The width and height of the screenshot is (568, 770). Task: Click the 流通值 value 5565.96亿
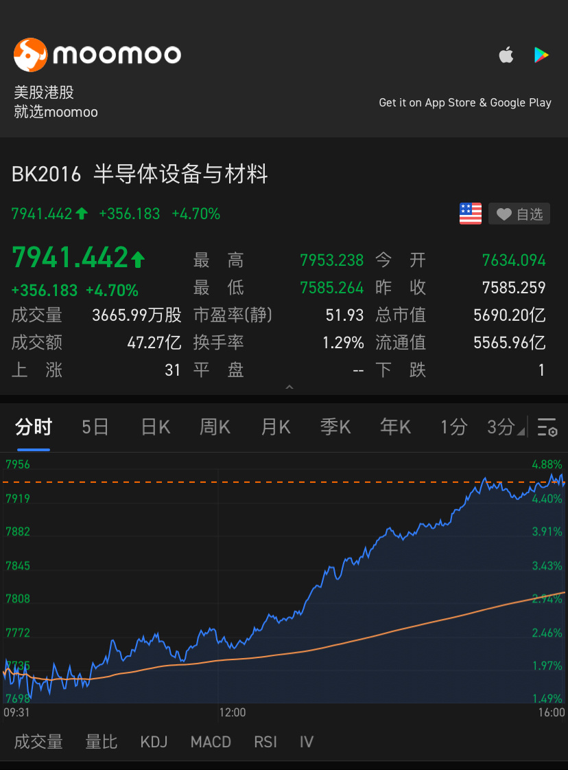510,343
